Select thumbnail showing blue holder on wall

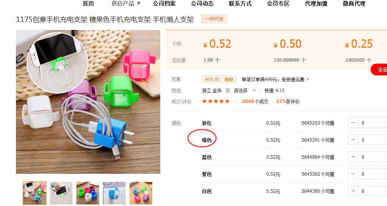click(114, 193)
